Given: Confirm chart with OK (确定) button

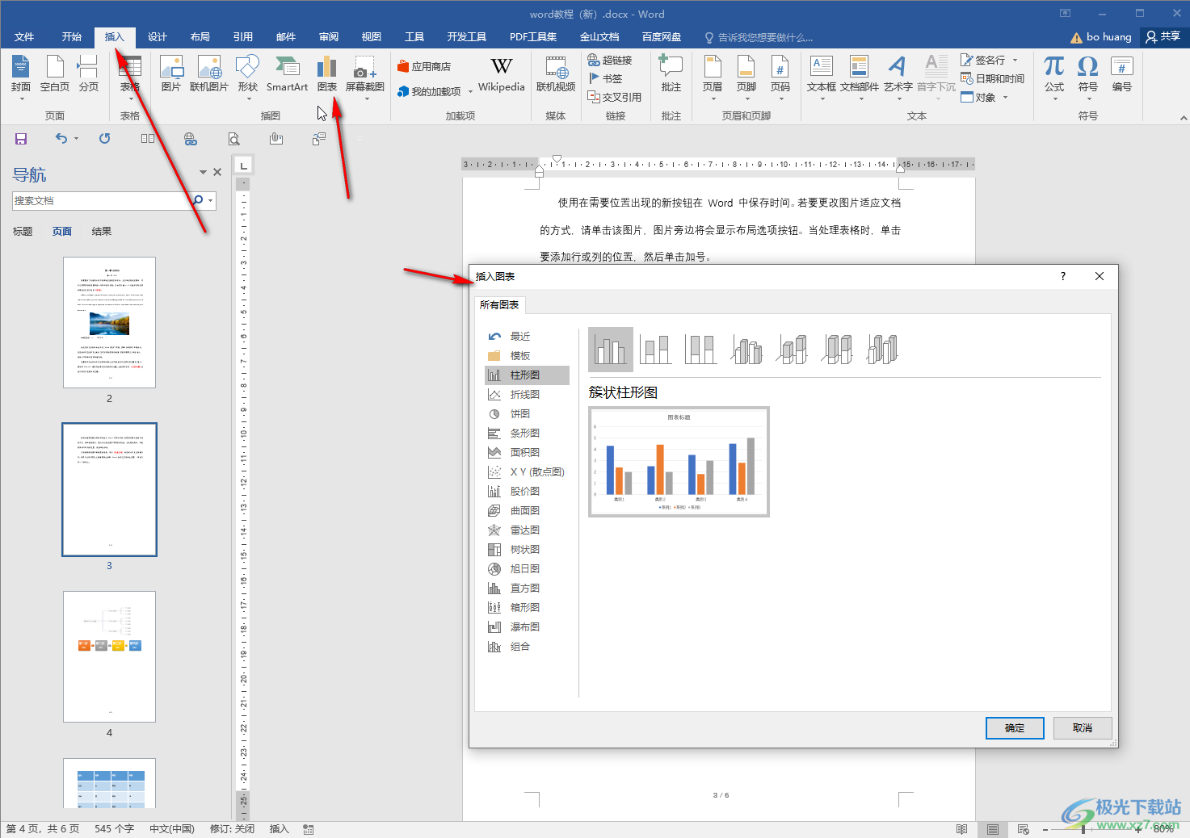Looking at the screenshot, I should click(x=1015, y=728).
